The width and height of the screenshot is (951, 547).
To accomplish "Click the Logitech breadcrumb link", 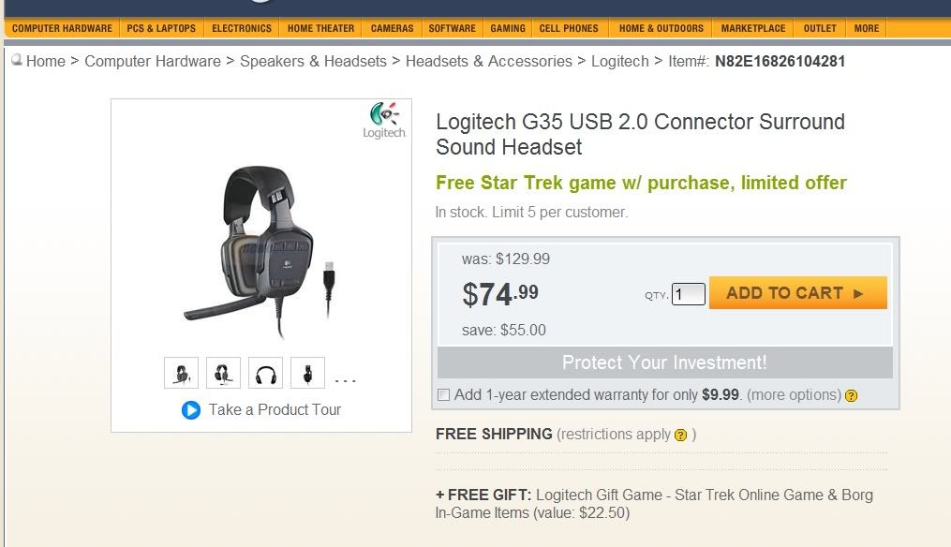I will [x=619, y=61].
